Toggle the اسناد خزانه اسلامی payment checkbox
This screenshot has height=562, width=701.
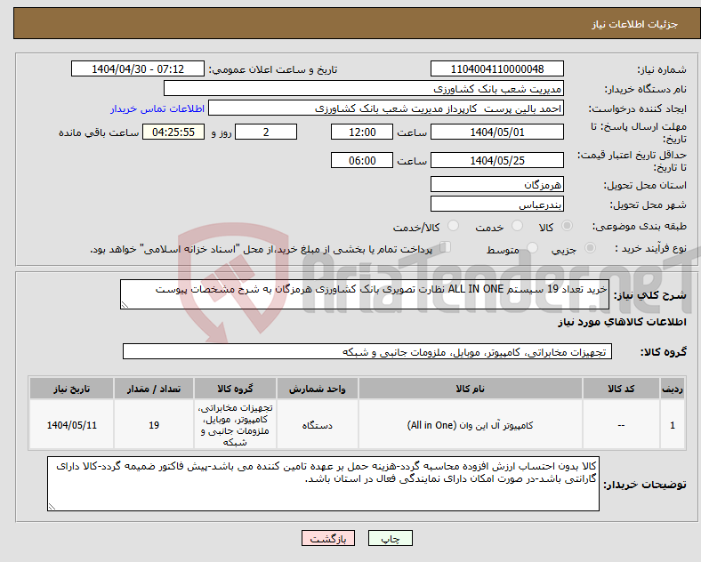pyautogui.click(x=446, y=247)
